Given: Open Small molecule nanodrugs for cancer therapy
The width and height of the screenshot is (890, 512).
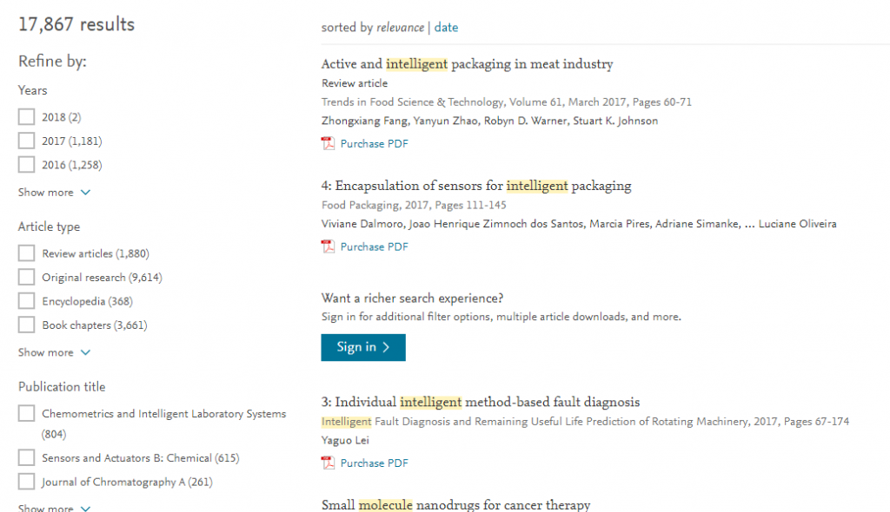Looking at the screenshot, I should pyautogui.click(x=455, y=505).
